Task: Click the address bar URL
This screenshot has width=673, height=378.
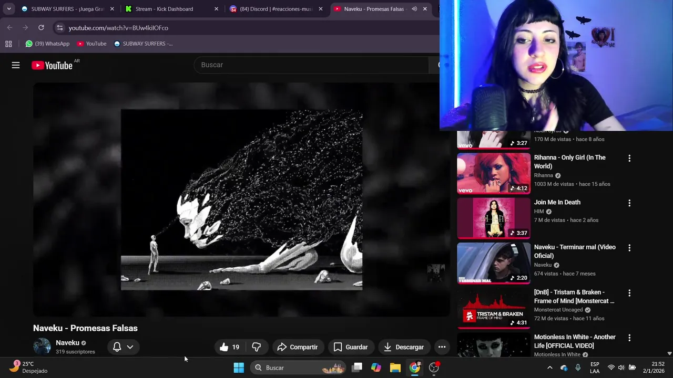Action: [118, 28]
